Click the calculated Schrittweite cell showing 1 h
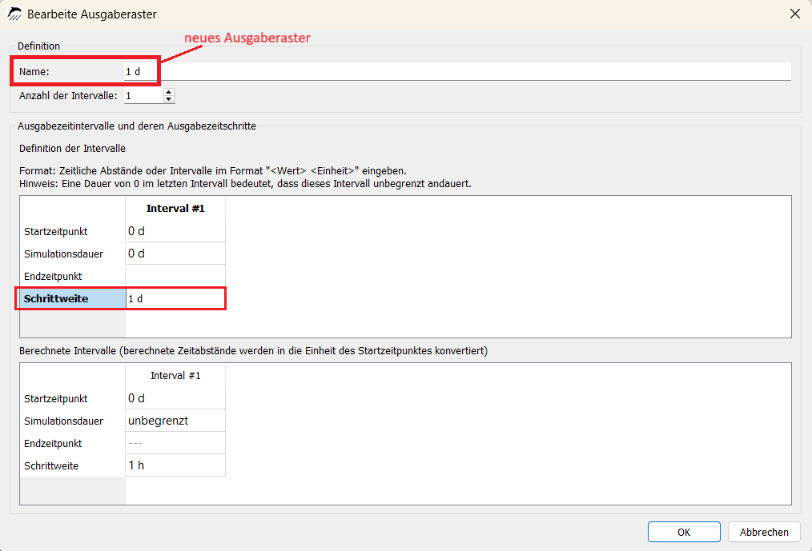This screenshot has width=812, height=551. (175, 465)
